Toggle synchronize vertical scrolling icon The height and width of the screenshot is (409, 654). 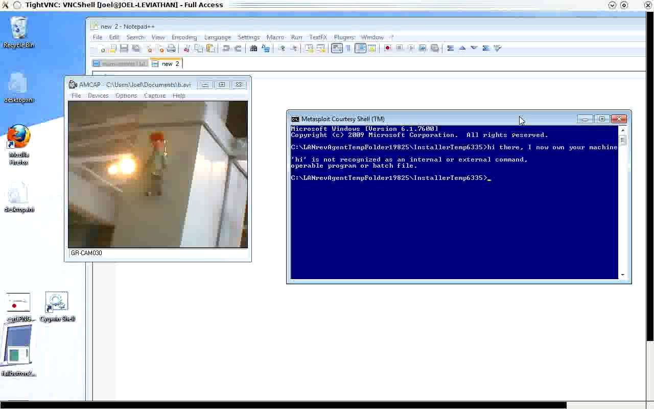point(309,48)
